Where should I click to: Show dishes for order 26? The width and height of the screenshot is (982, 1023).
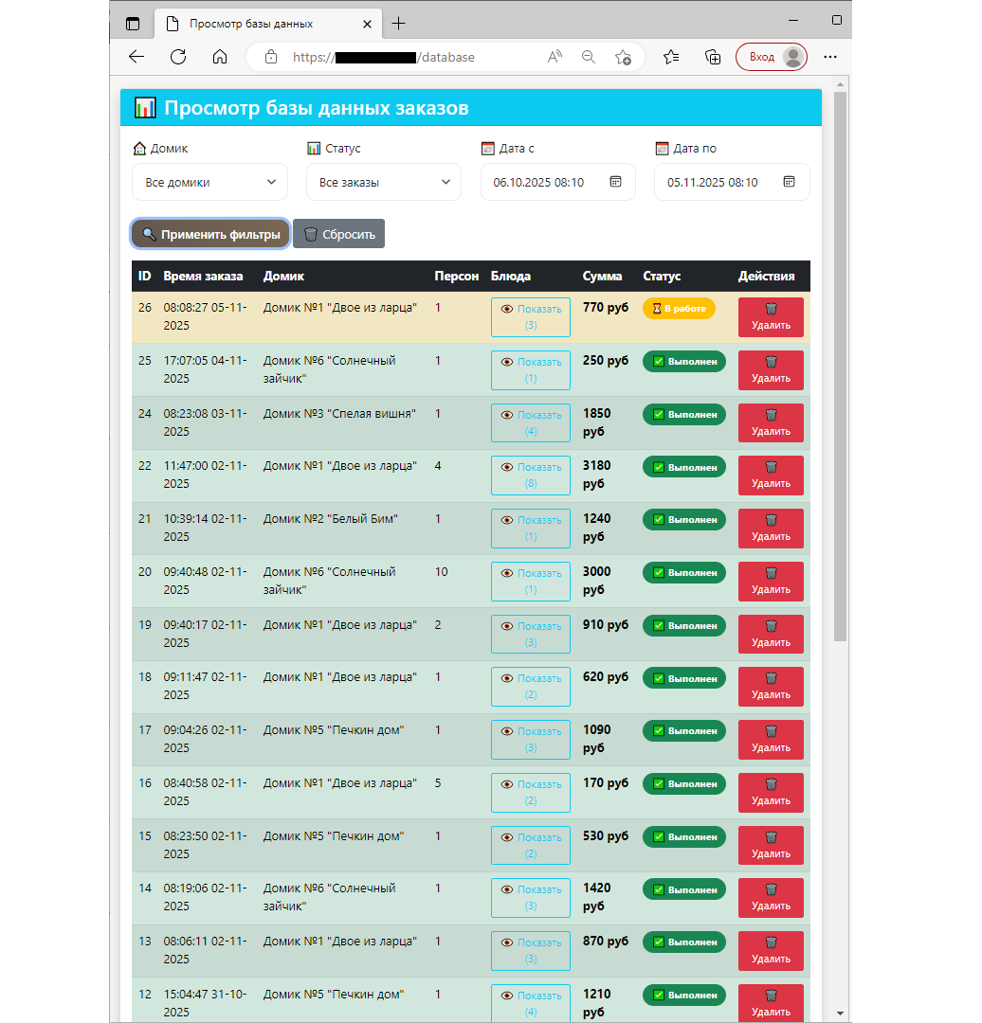click(x=531, y=317)
